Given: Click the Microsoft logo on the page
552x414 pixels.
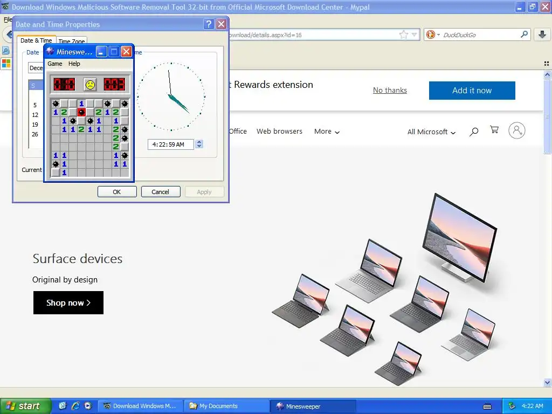Looking at the screenshot, I should [x=6, y=64].
